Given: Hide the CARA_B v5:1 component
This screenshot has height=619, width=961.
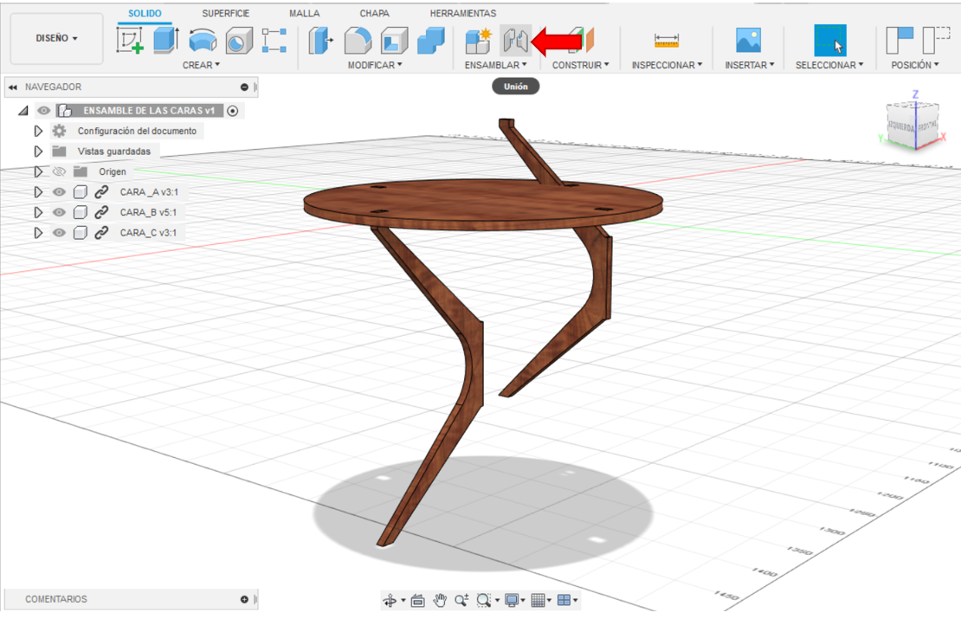Looking at the screenshot, I should (59, 212).
